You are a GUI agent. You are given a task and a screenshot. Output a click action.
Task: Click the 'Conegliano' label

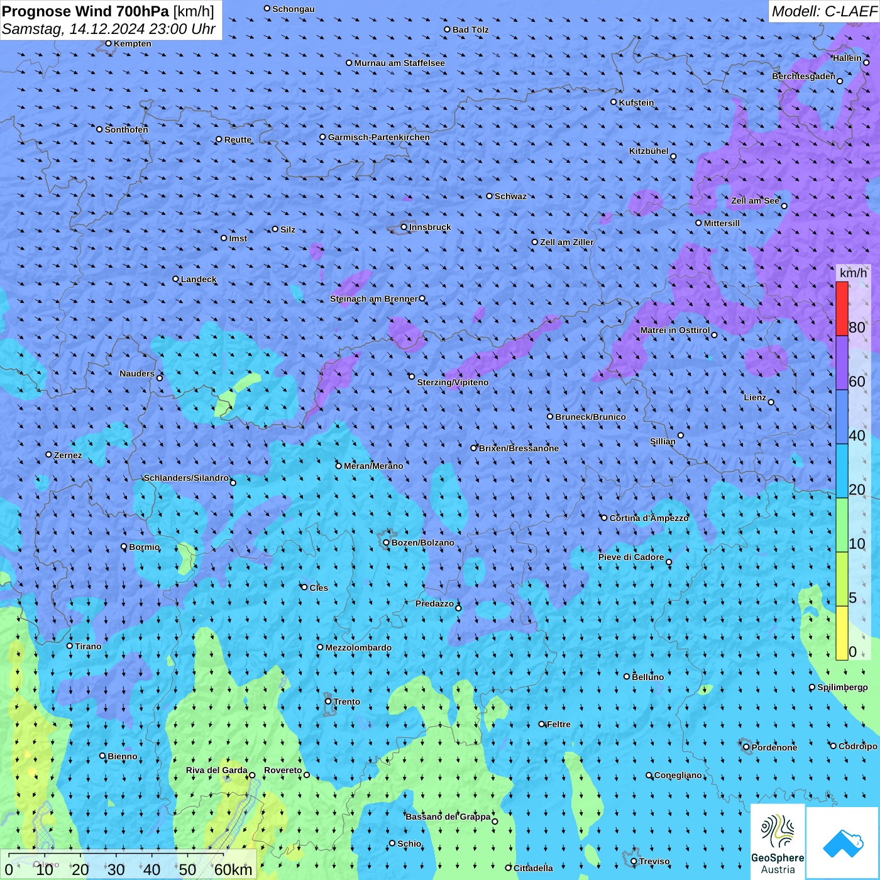tap(678, 775)
